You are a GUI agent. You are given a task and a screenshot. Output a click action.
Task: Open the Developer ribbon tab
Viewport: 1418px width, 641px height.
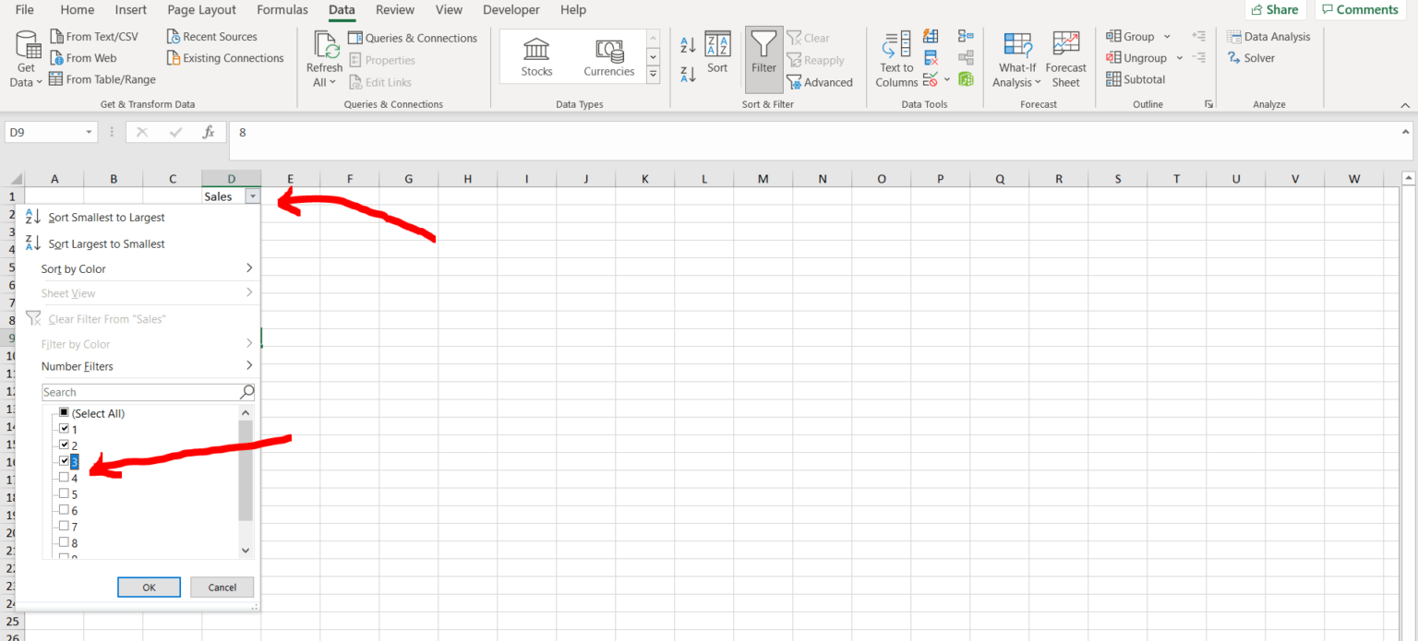(x=511, y=10)
